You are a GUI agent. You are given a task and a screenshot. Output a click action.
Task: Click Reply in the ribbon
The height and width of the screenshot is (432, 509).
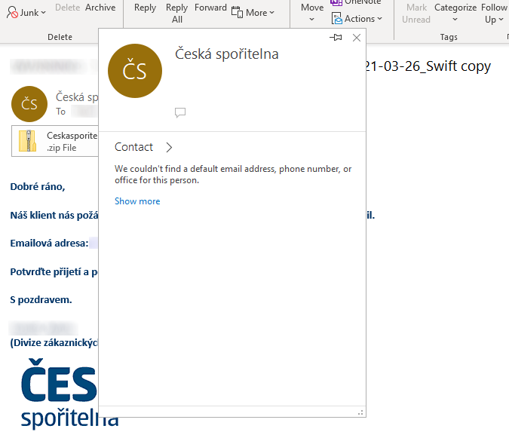click(x=145, y=8)
